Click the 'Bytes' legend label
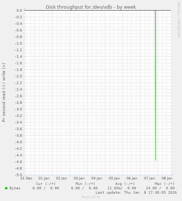 click(15, 188)
